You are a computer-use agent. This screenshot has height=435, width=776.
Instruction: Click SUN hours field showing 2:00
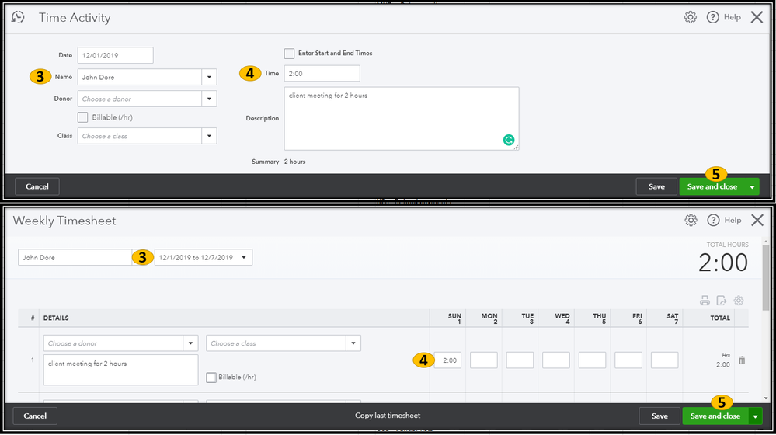coord(447,360)
